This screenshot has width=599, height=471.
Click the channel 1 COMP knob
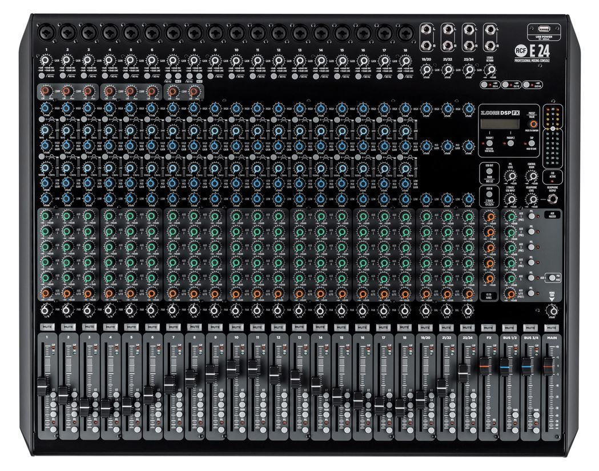click(46, 92)
